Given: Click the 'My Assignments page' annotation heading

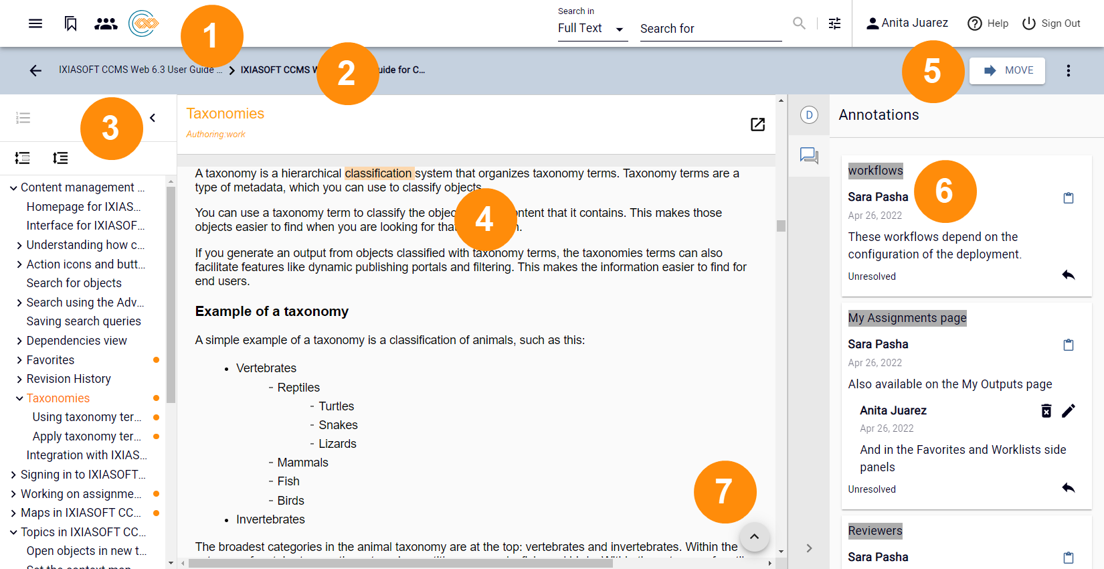Looking at the screenshot, I should tap(907, 318).
